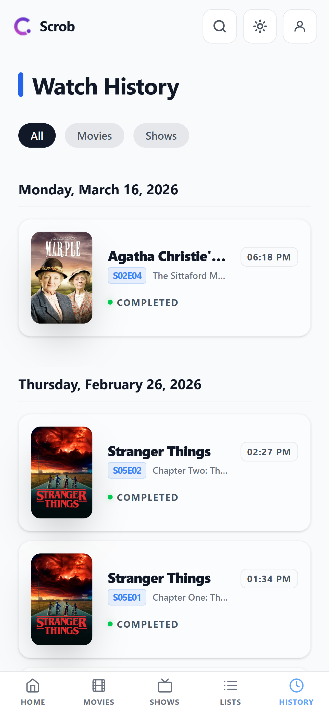Filter history by Movies

(94, 136)
